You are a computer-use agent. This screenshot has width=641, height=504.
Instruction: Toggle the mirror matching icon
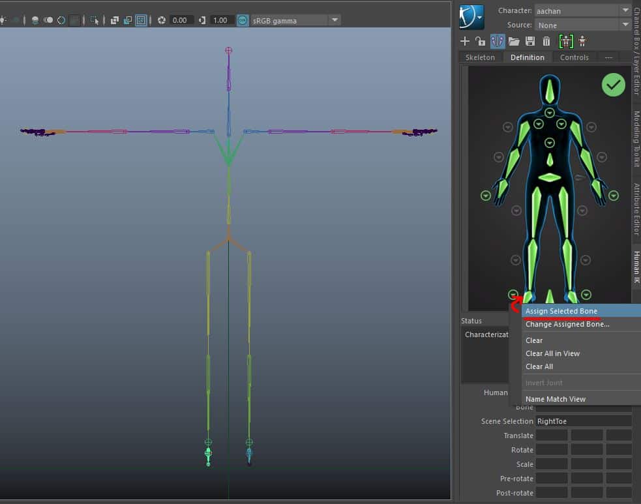tap(498, 41)
